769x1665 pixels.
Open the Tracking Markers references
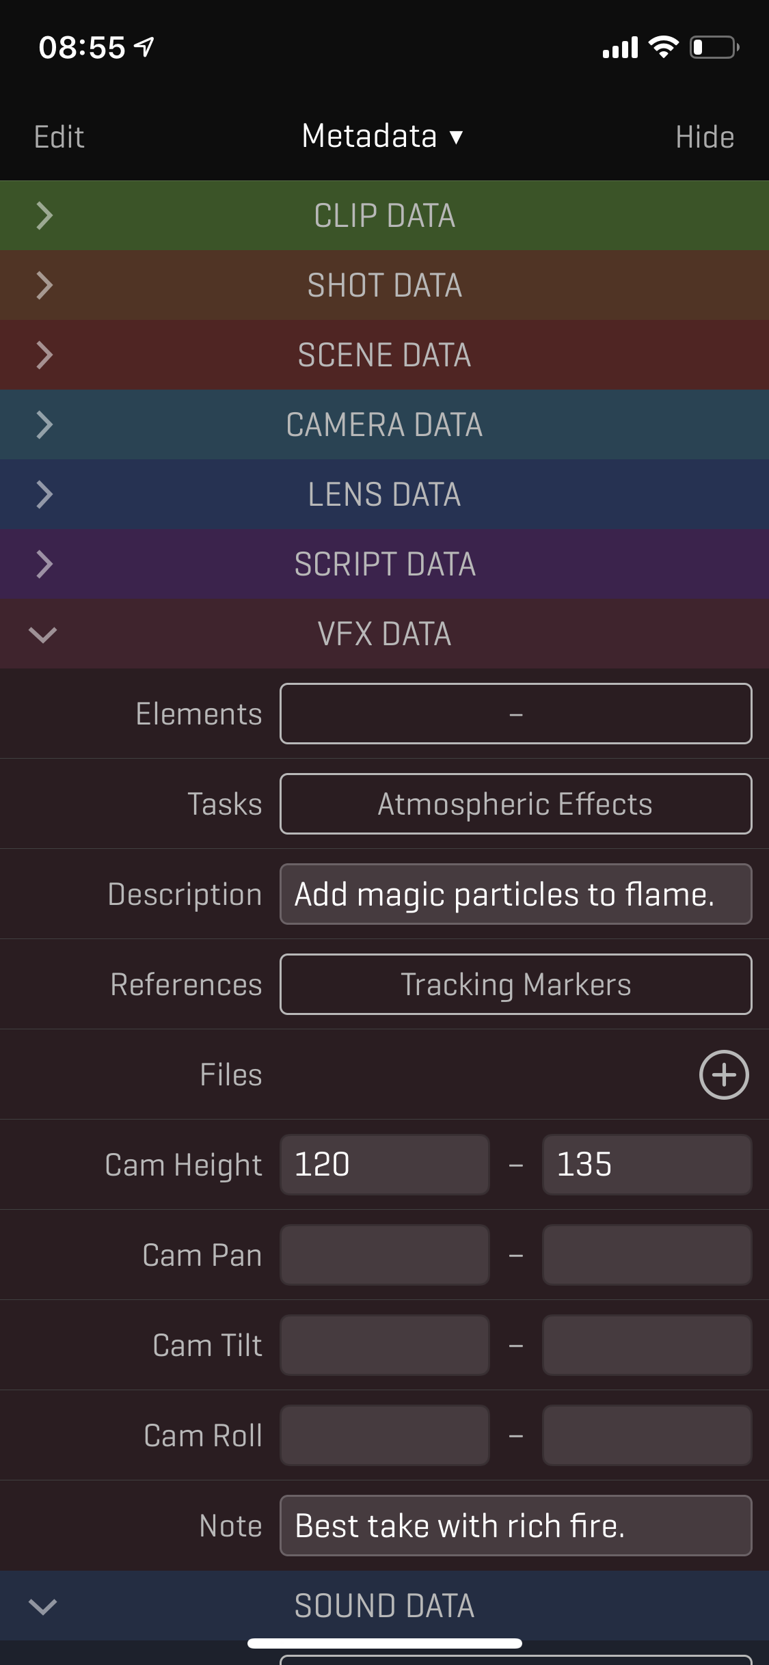(x=515, y=984)
